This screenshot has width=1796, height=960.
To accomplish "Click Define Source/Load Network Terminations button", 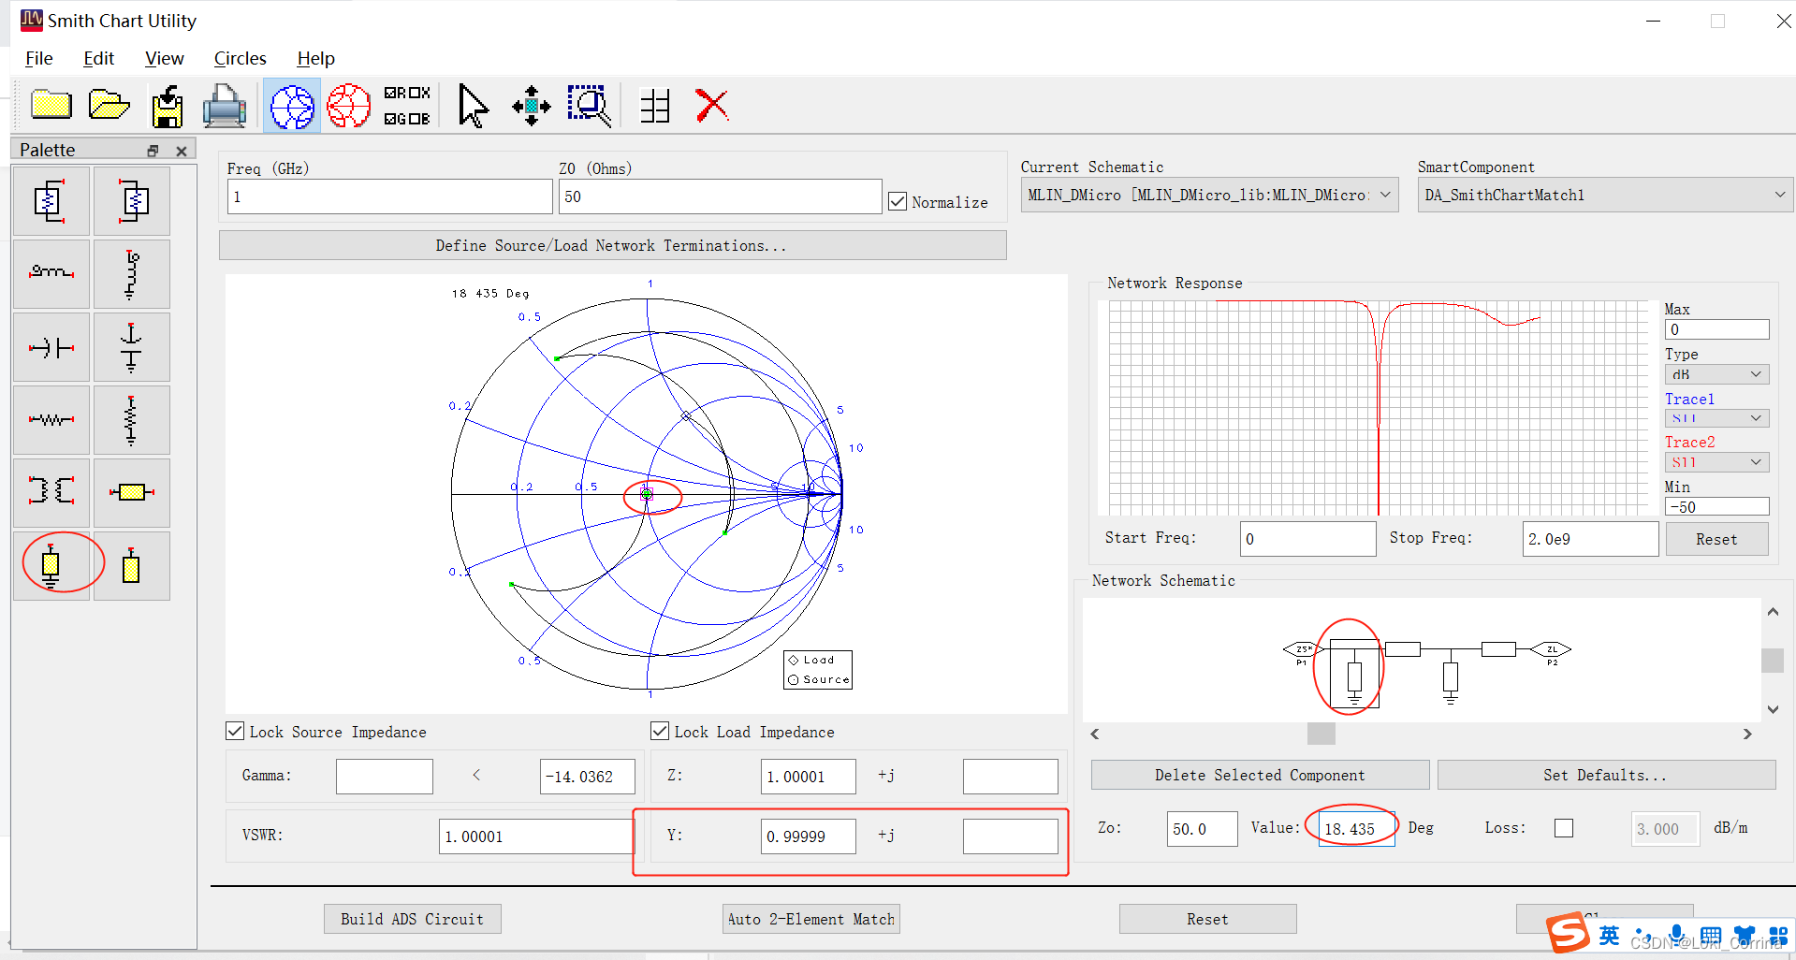I will [x=612, y=245].
